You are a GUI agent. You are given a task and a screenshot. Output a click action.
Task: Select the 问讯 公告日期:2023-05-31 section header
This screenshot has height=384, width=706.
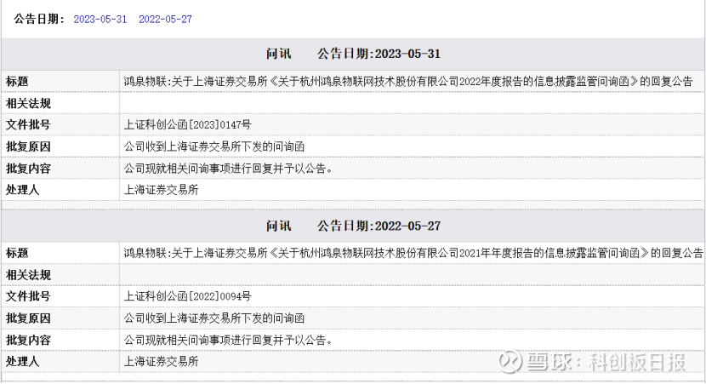coord(353,54)
